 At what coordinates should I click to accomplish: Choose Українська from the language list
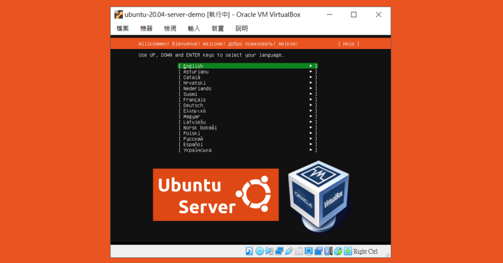247,150
